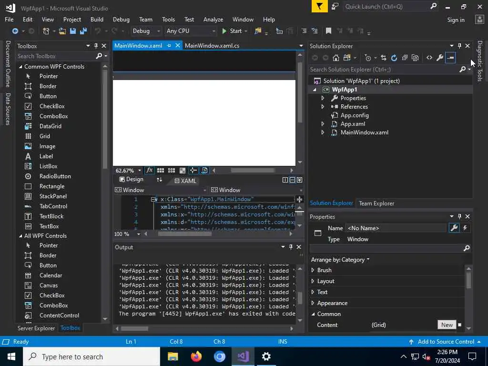
Task: Click the Solution Explorer Refresh icon
Action: pos(394,58)
